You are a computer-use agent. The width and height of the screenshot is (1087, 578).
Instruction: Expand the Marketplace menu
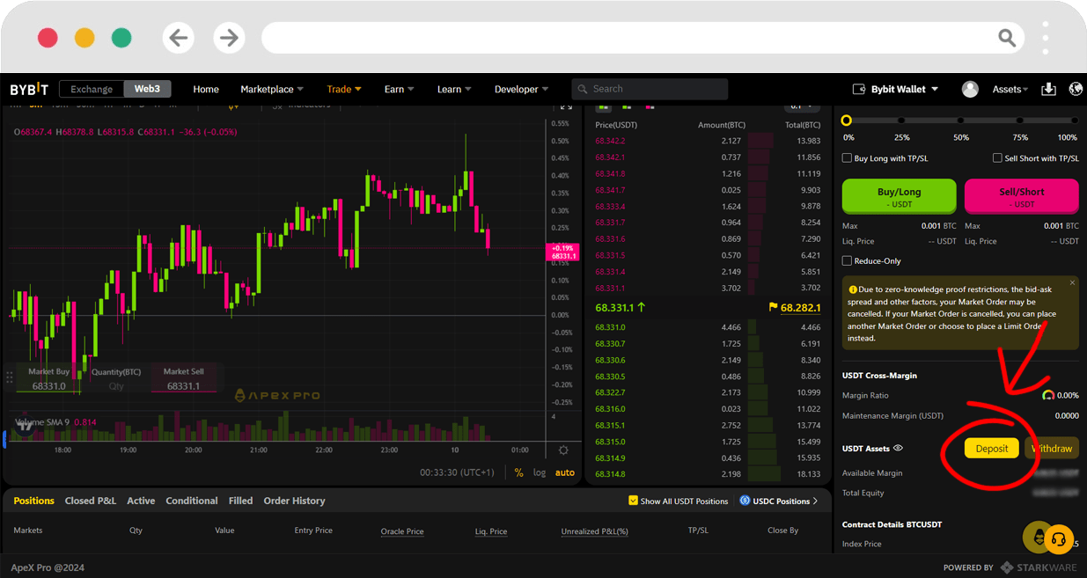[x=272, y=89]
